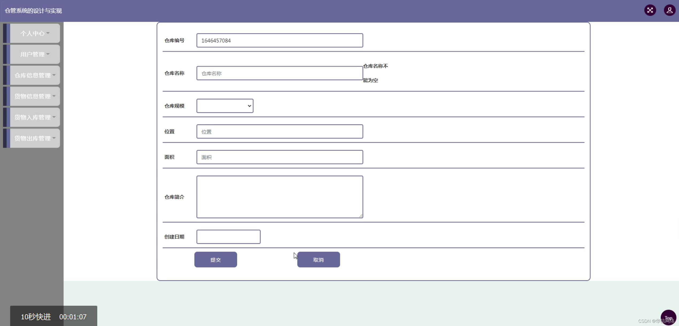
Task: Focus the 仓库编号 input field
Action: click(x=280, y=41)
